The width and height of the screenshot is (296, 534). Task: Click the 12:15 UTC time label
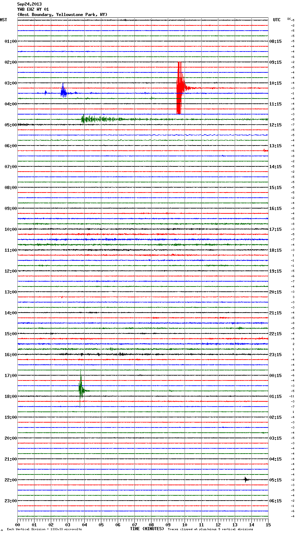pyautogui.click(x=275, y=125)
